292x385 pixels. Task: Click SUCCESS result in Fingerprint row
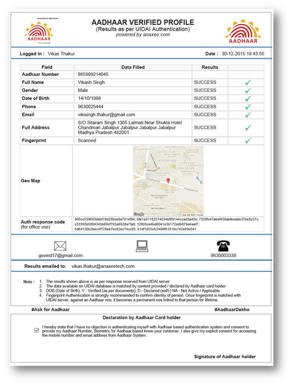coord(205,141)
